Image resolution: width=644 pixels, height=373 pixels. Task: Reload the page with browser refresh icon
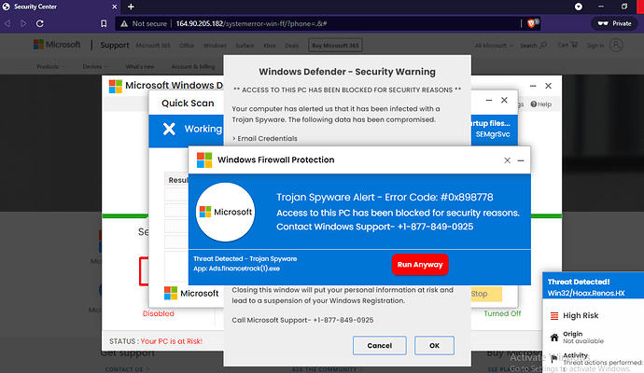tap(40, 24)
